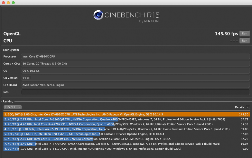Open the OpenGL ranking dropdown
Image resolution: width=252 pixels, height=158 pixels.
click(13, 107)
